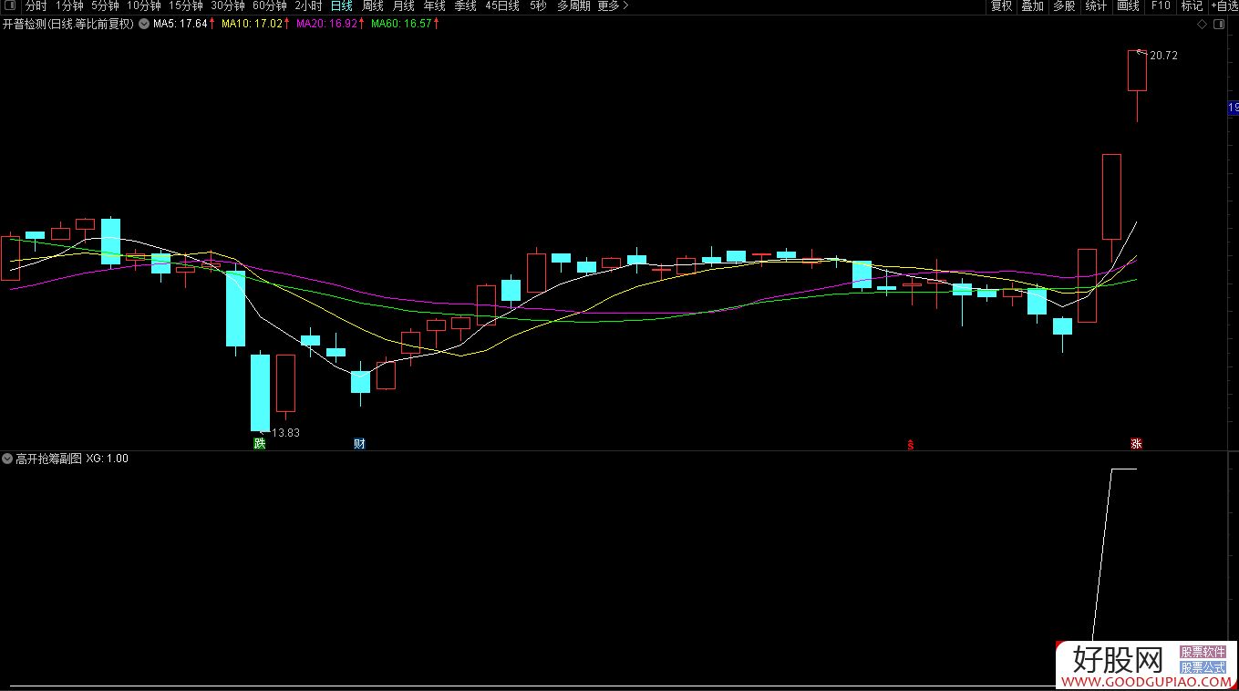
Task: Add the stock via +自选
Action: tap(1224, 6)
